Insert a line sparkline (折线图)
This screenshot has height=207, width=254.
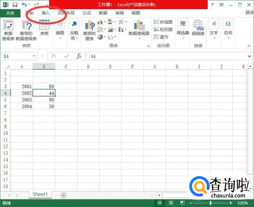[163, 22]
